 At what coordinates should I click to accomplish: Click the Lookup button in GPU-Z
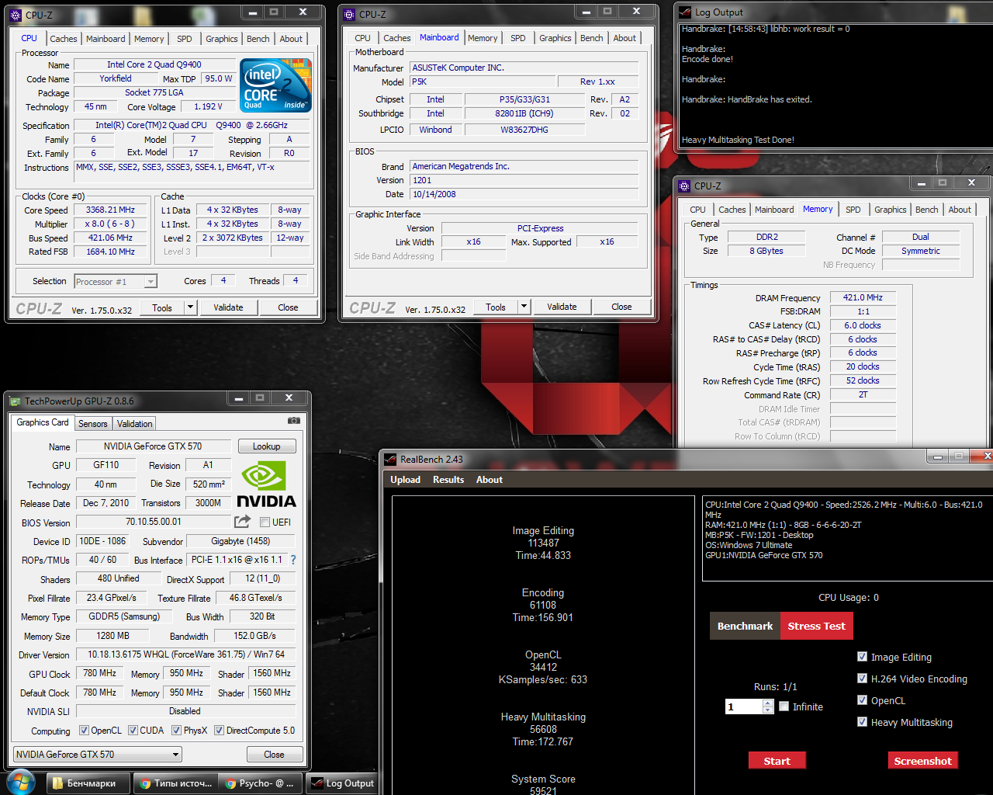tap(267, 446)
